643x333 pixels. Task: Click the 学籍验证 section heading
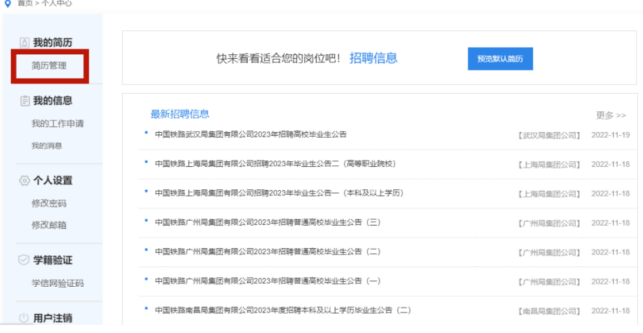pos(52,260)
